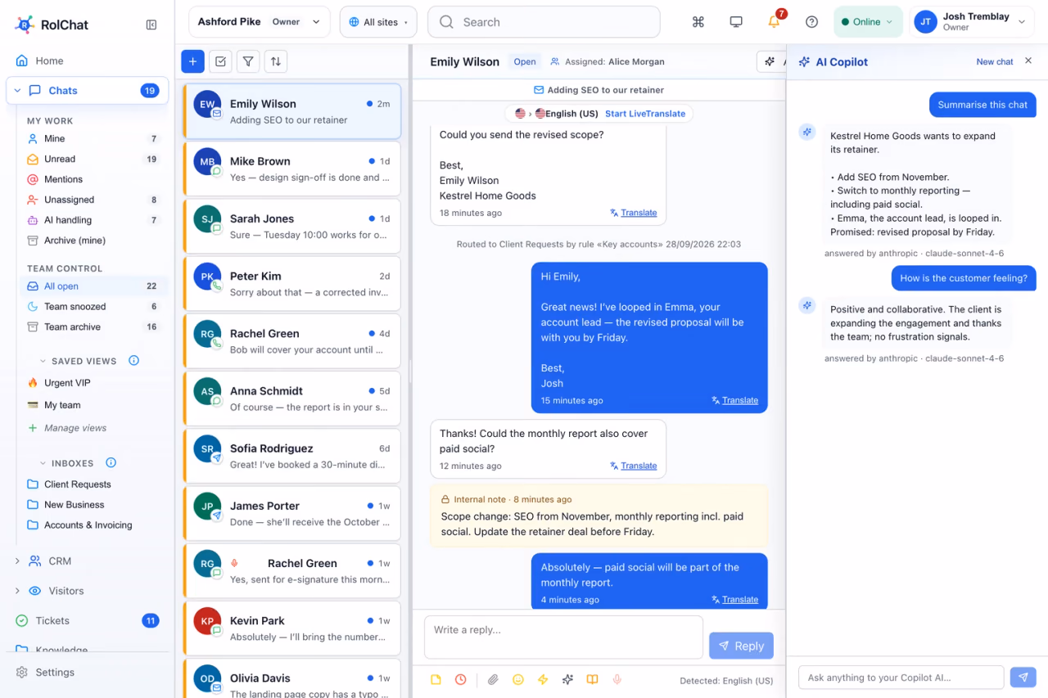Add internal note via yellow note icon
Screen dimensions: 1048x698
(x=436, y=680)
